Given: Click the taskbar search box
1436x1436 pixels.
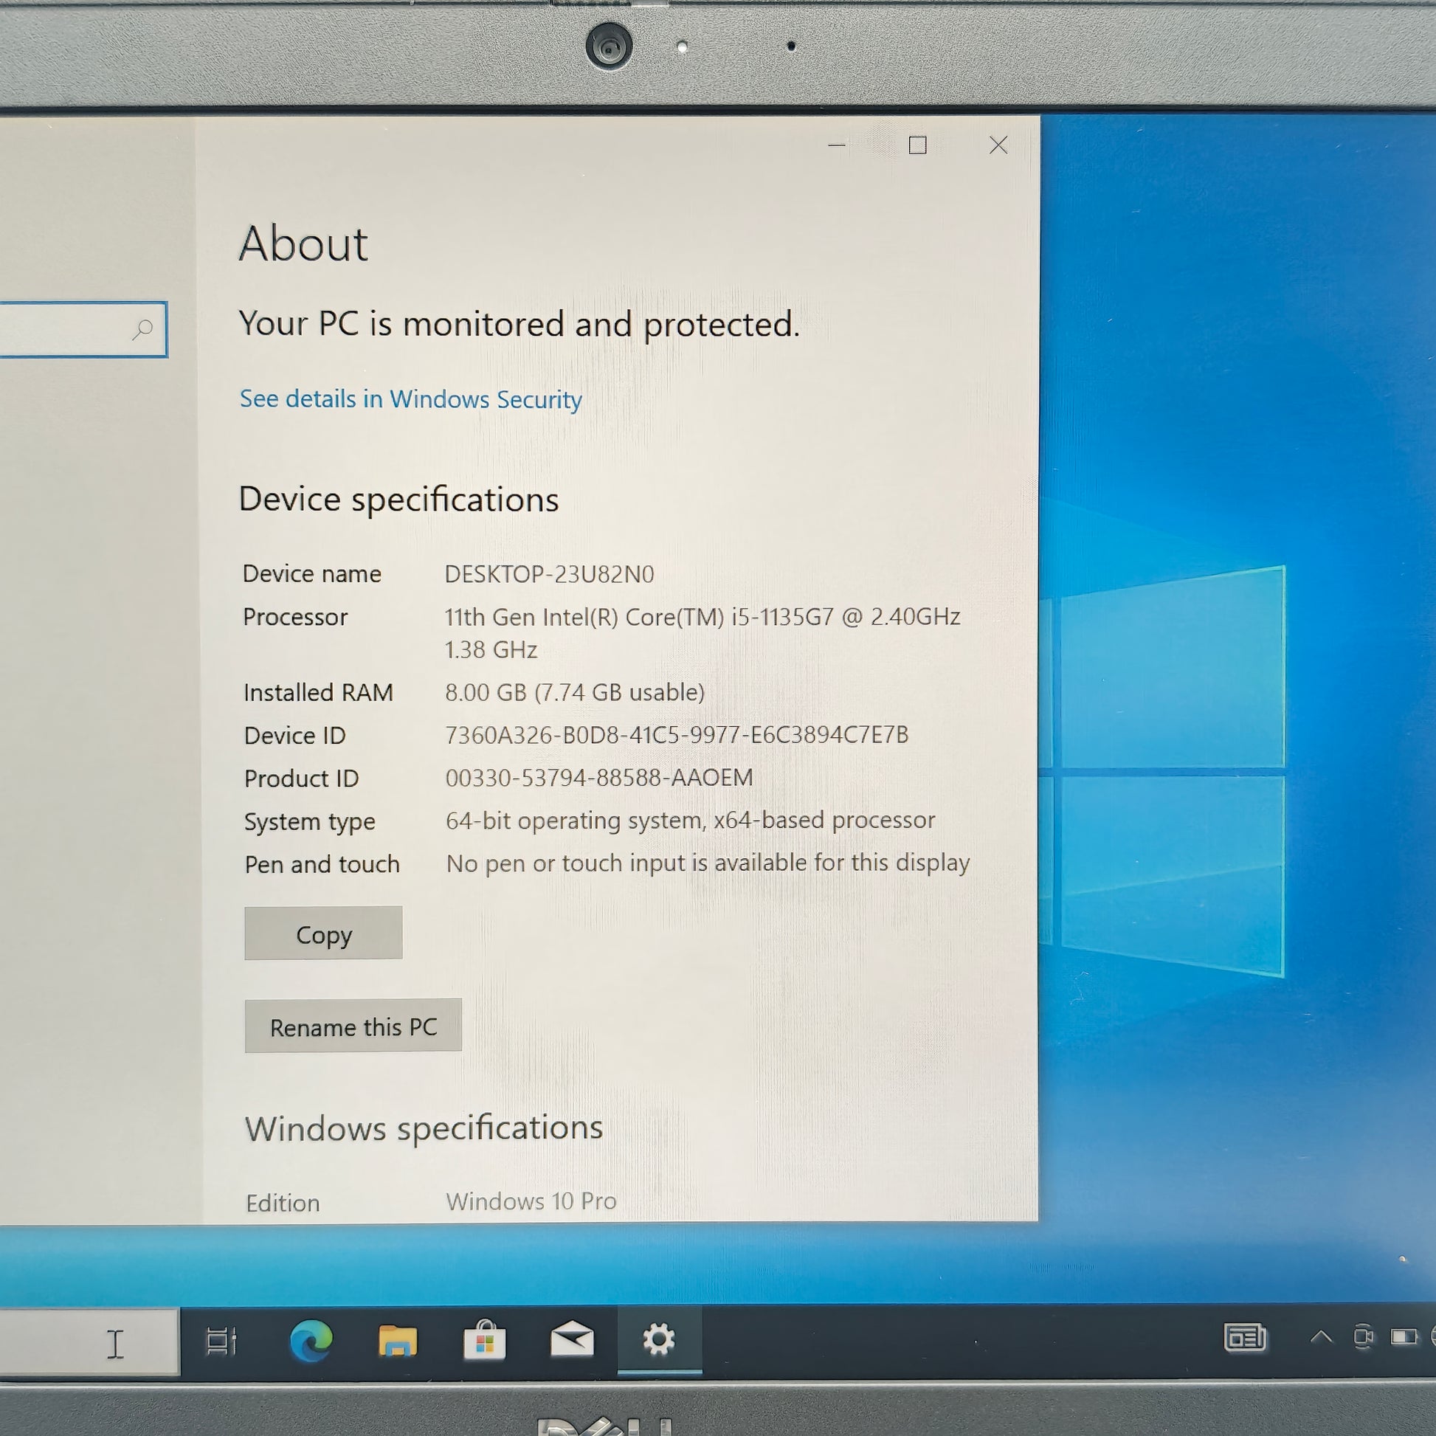Looking at the screenshot, I should (89, 1342).
